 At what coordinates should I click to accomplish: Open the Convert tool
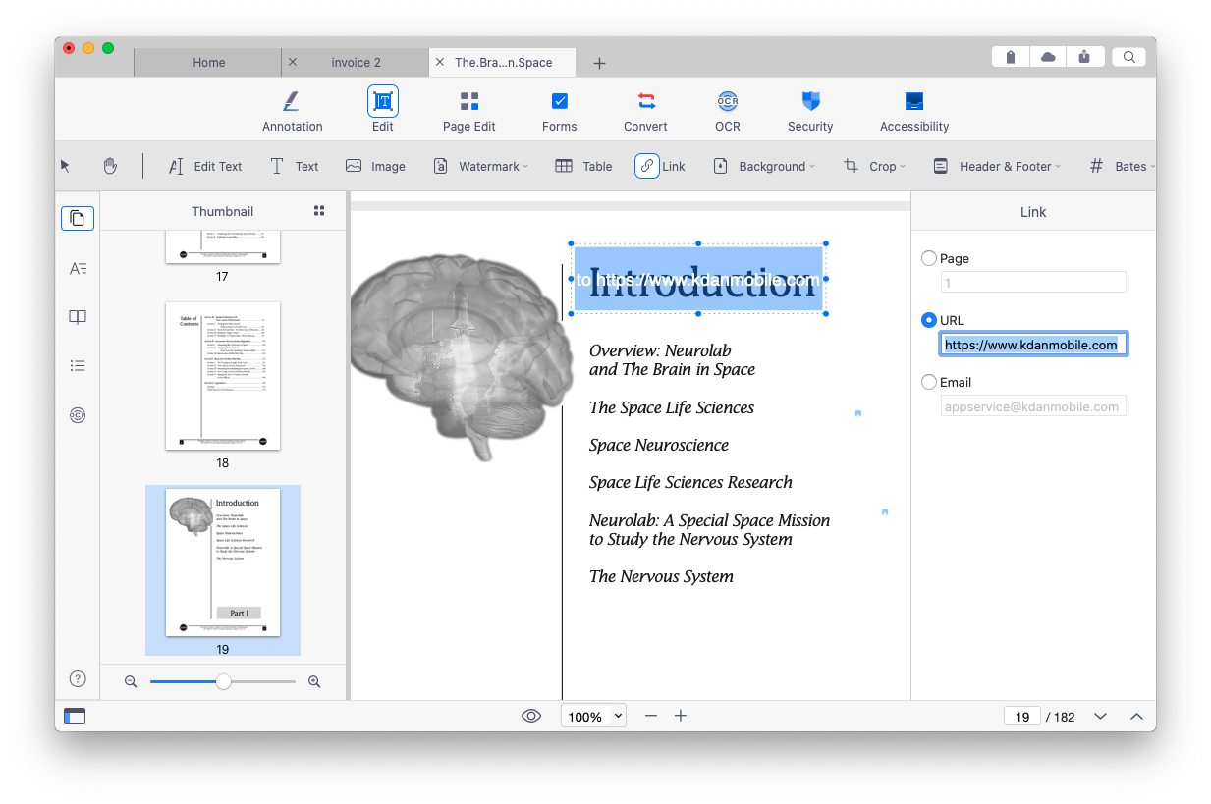(645, 110)
